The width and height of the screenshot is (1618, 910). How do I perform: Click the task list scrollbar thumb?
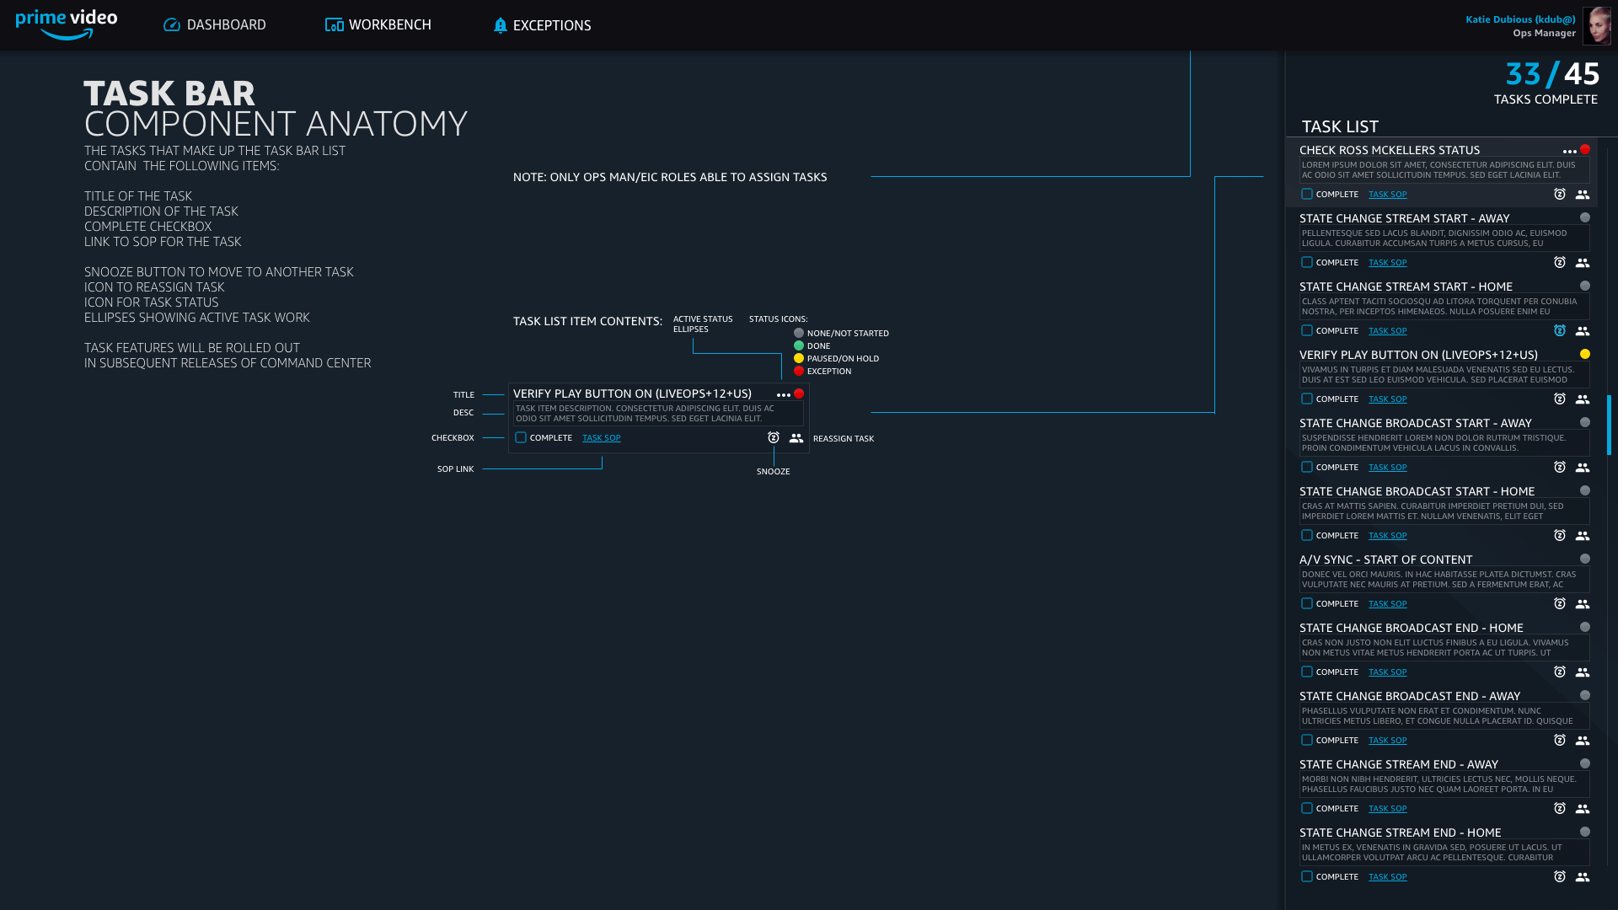[1609, 426]
